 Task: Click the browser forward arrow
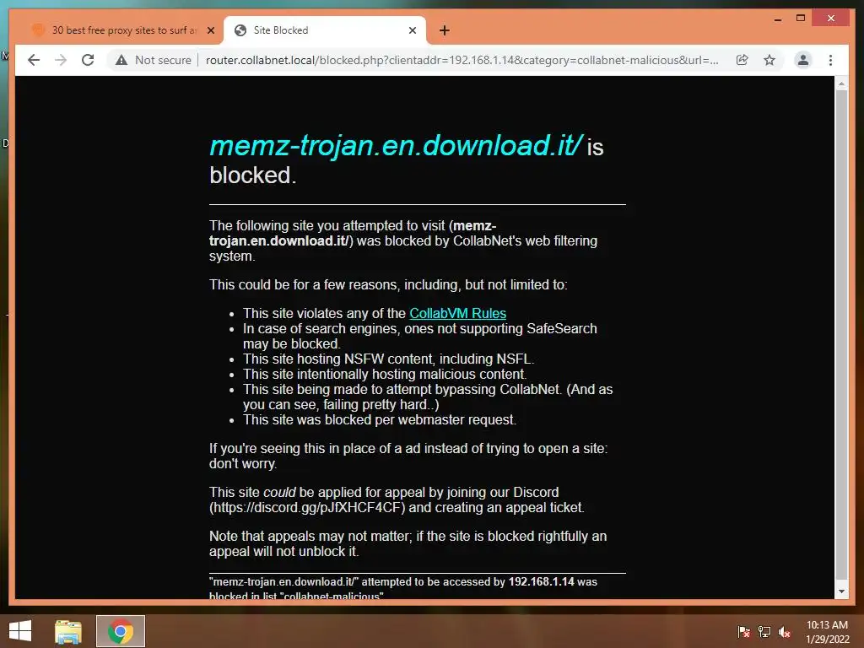(61, 60)
